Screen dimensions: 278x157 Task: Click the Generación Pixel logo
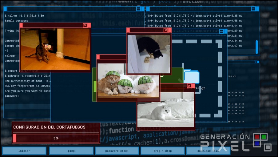[235, 142]
